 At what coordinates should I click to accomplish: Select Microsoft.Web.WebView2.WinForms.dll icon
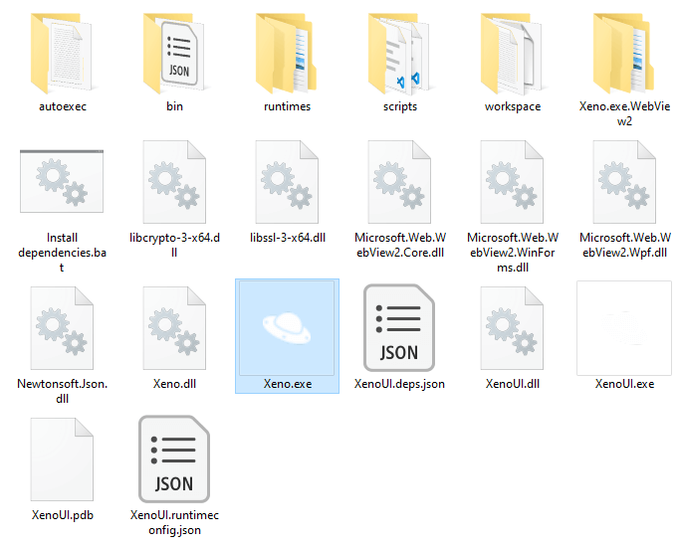click(x=512, y=182)
